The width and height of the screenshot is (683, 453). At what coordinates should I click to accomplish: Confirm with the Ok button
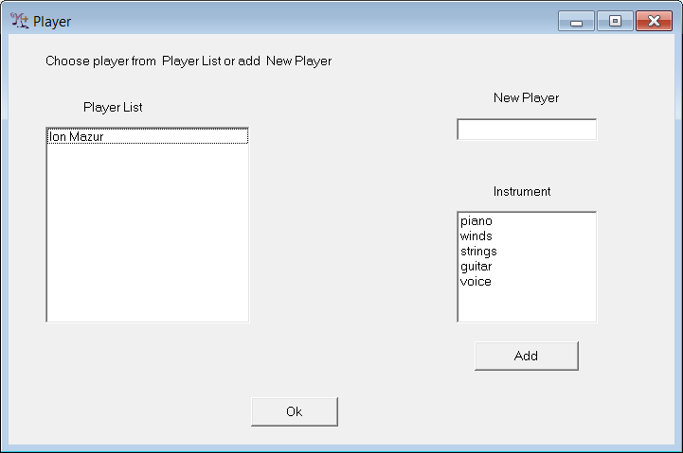(x=294, y=411)
